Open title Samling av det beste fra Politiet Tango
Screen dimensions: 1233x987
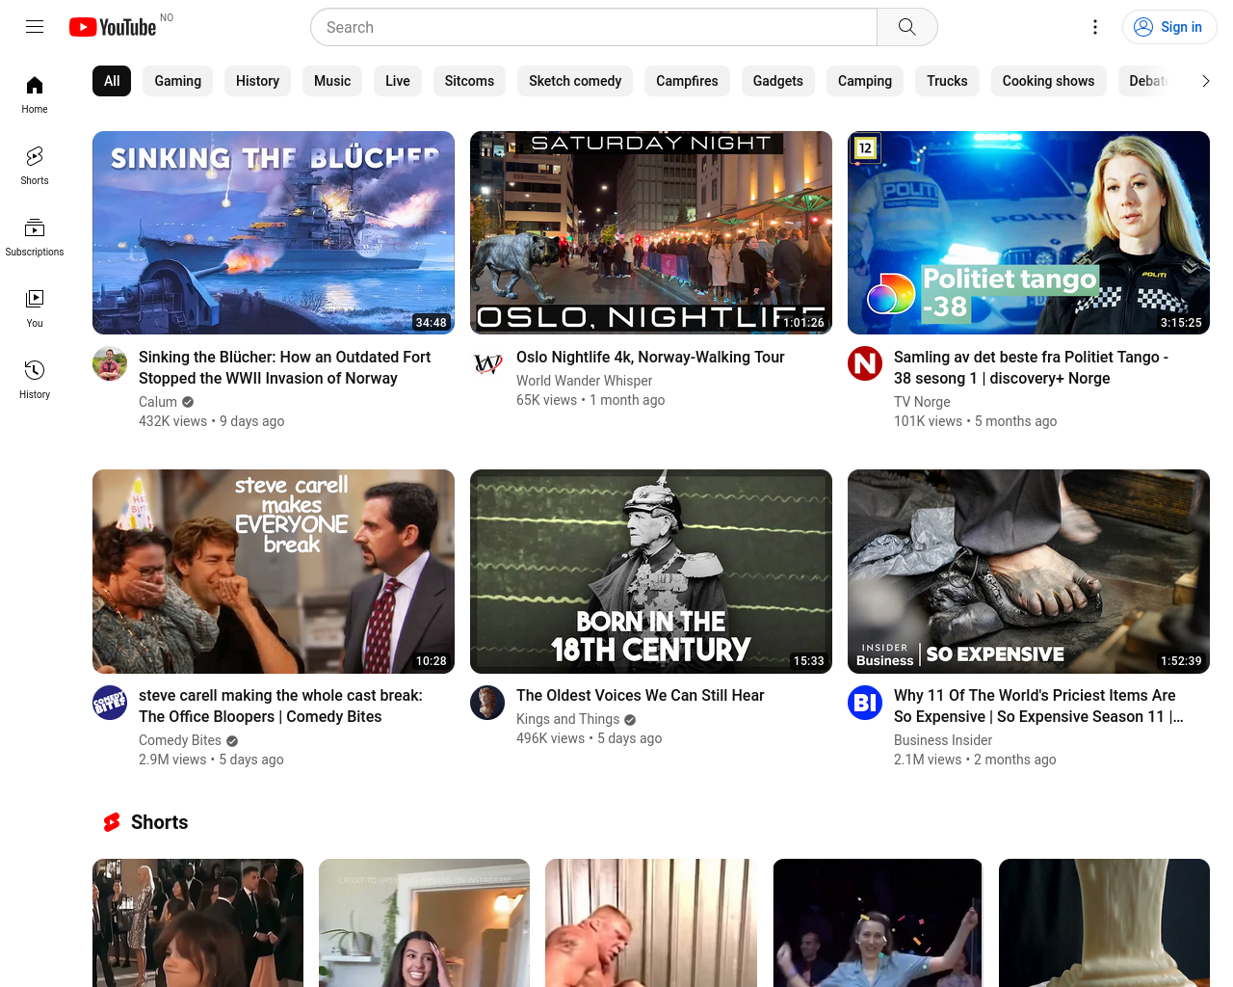coord(1031,367)
